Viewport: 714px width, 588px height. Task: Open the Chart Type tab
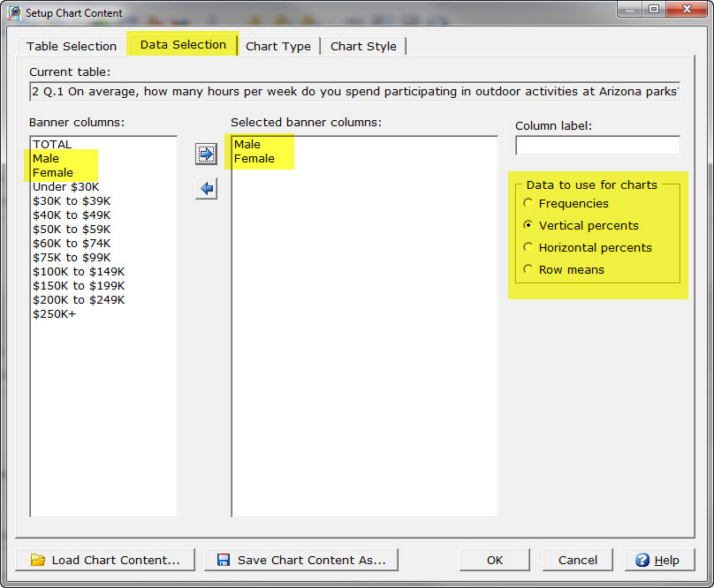[278, 46]
